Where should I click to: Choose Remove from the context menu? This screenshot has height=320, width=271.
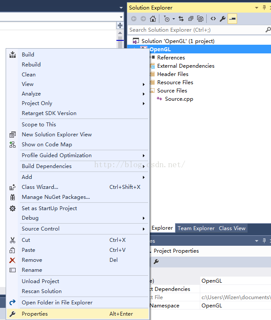tap(78, 260)
